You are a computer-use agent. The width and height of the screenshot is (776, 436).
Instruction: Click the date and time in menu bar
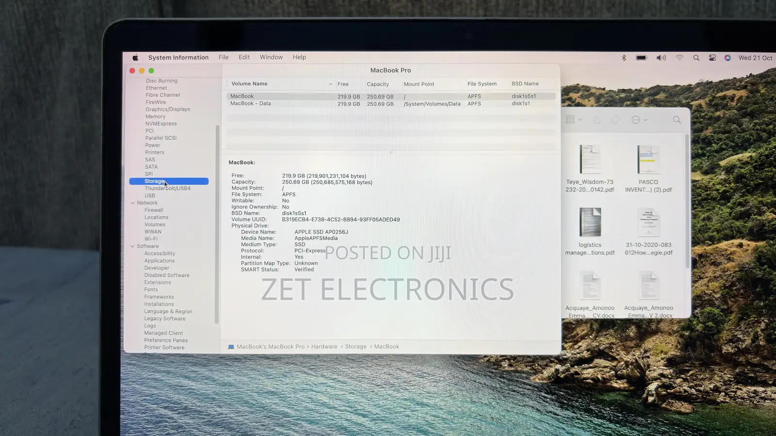(755, 58)
